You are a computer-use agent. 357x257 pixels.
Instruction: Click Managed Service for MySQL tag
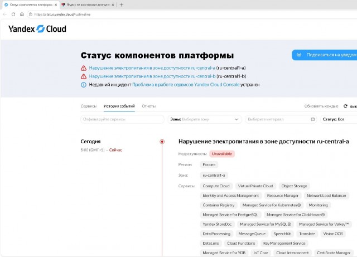click(x=266, y=224)
